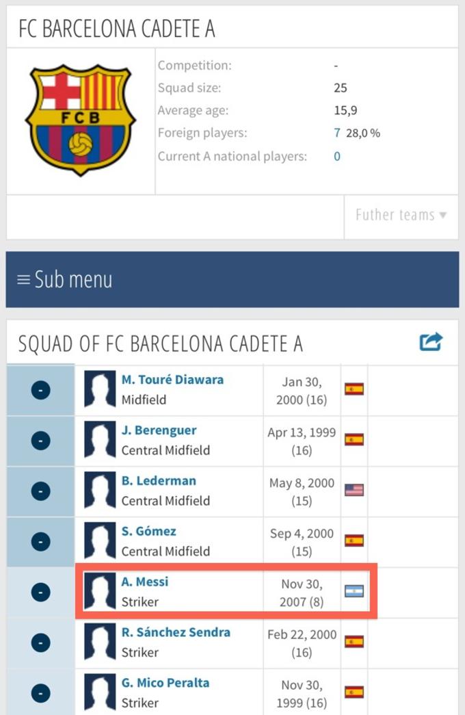
Task: Click the USA flag next to B. Lederman
Action: pos(354,490)
